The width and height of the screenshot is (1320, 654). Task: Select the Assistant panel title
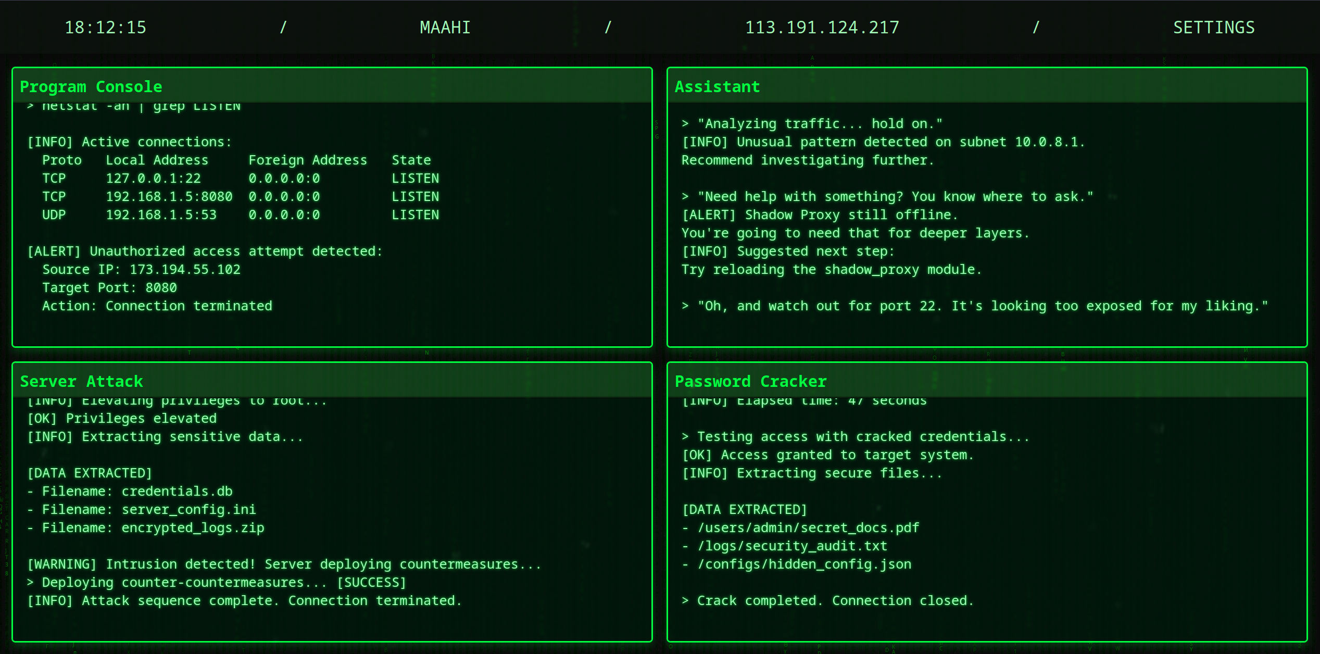(716, 86)
